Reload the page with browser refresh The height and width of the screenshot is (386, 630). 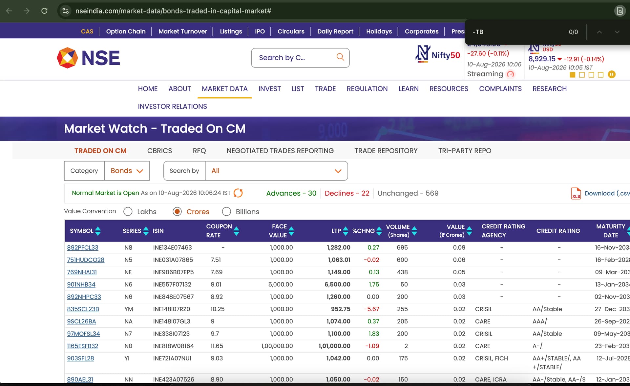click(44, 11)
